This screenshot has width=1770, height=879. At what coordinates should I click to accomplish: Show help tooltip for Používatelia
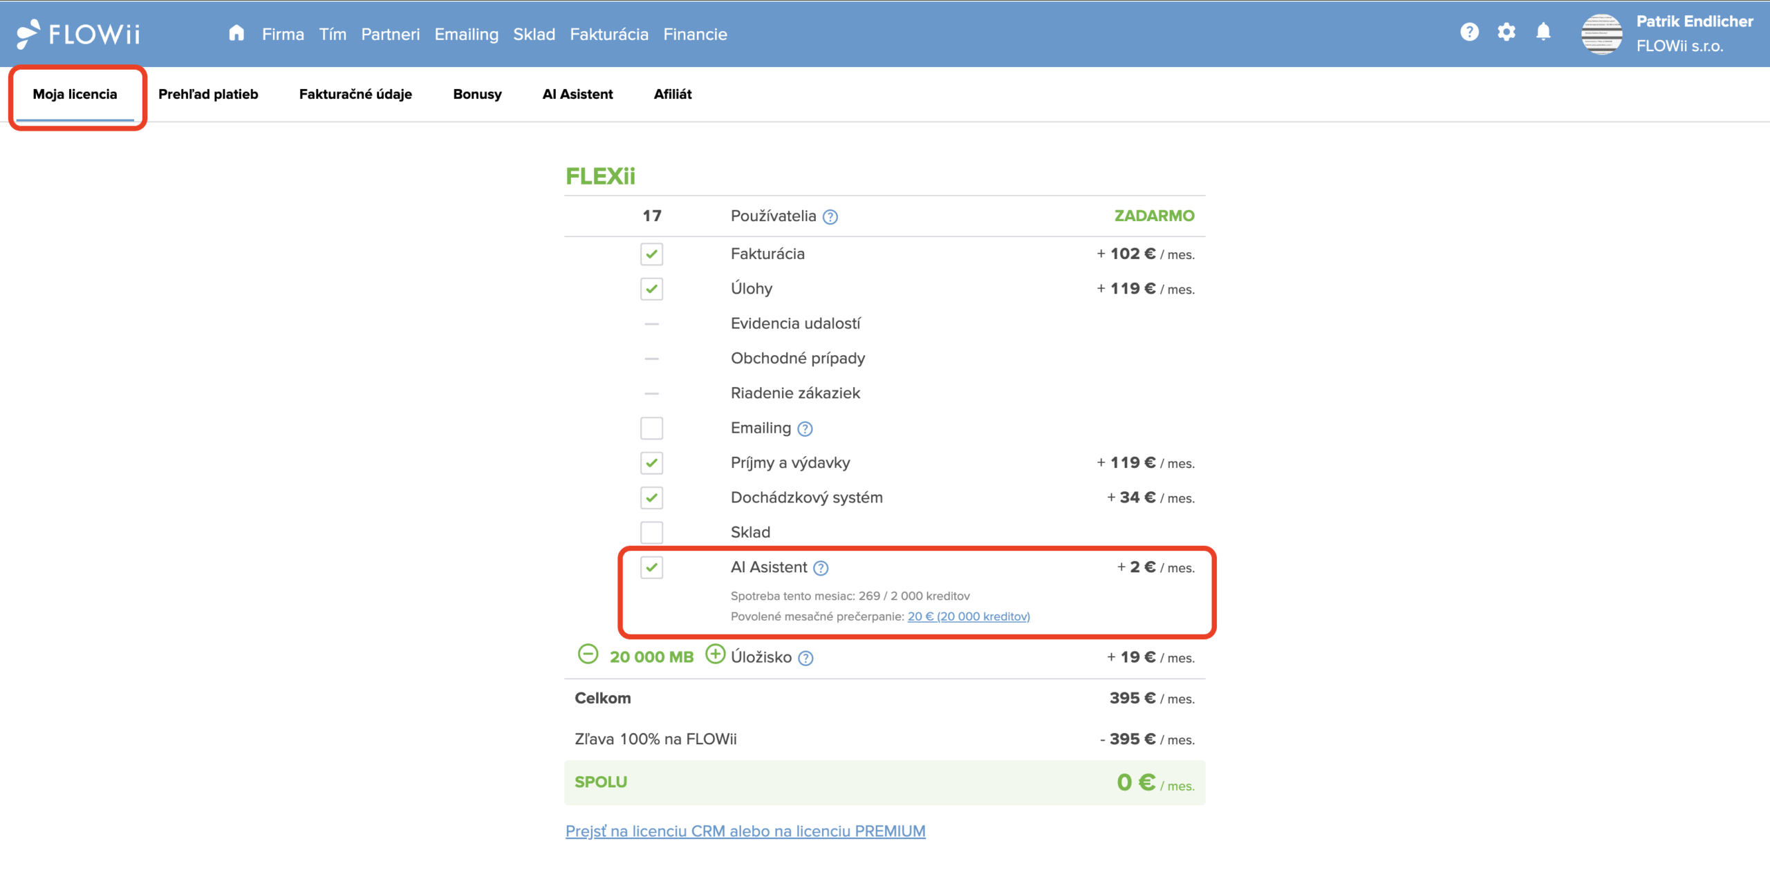tap(830, 217)
